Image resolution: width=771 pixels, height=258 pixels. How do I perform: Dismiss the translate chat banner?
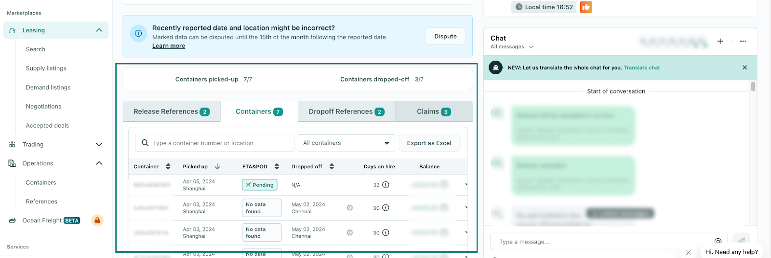744,68
